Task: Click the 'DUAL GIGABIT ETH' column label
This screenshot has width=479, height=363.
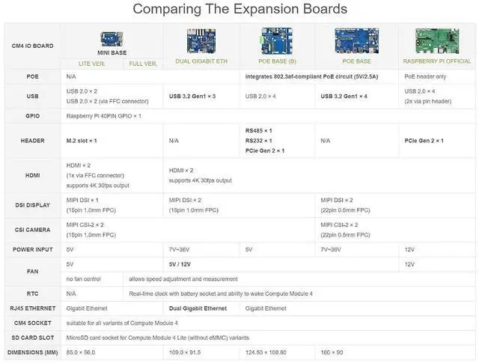Action: pos(201,61)
